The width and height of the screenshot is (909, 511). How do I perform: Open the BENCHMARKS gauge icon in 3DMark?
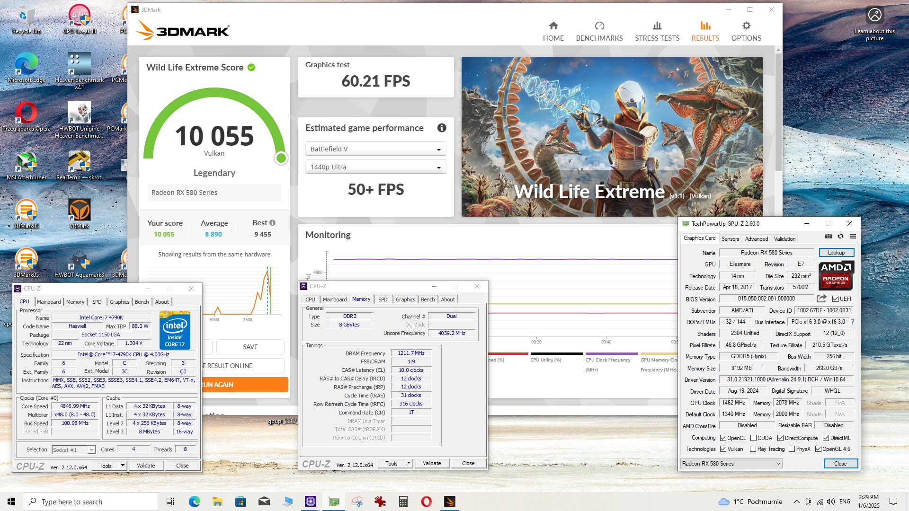pos(599,26)
